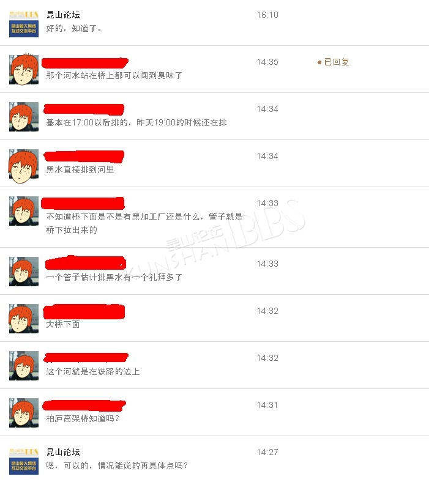Select the 大桥下面 message text
This screenshot has width=429, height=482.
(63, 324)
